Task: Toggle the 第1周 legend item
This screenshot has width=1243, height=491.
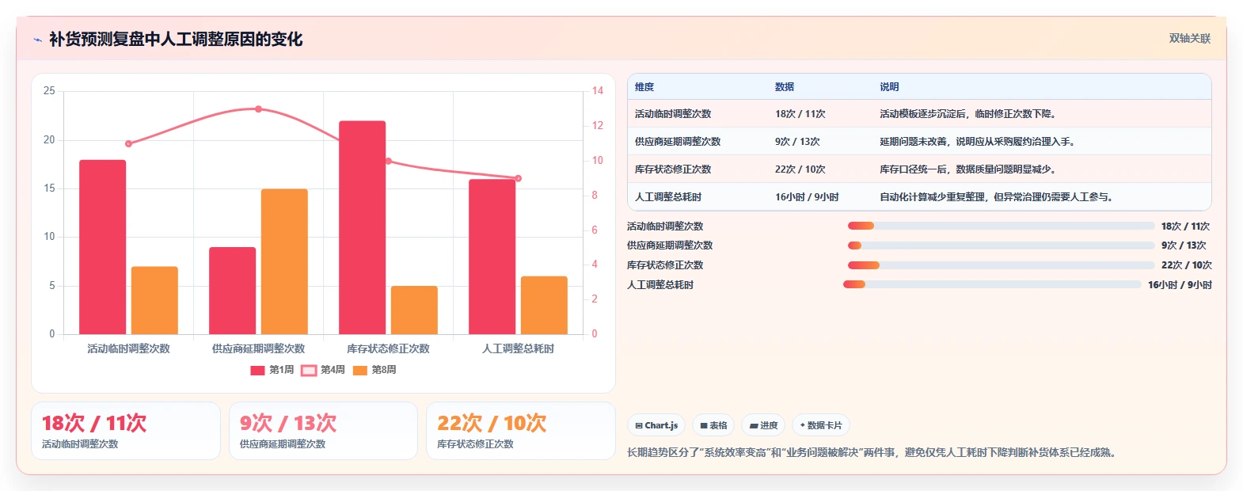Action: coord(272,370)
